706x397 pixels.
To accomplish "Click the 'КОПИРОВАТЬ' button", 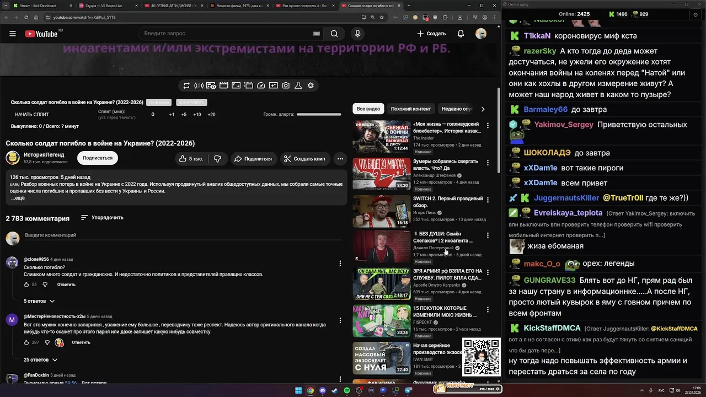I will (x=191, y=103).
